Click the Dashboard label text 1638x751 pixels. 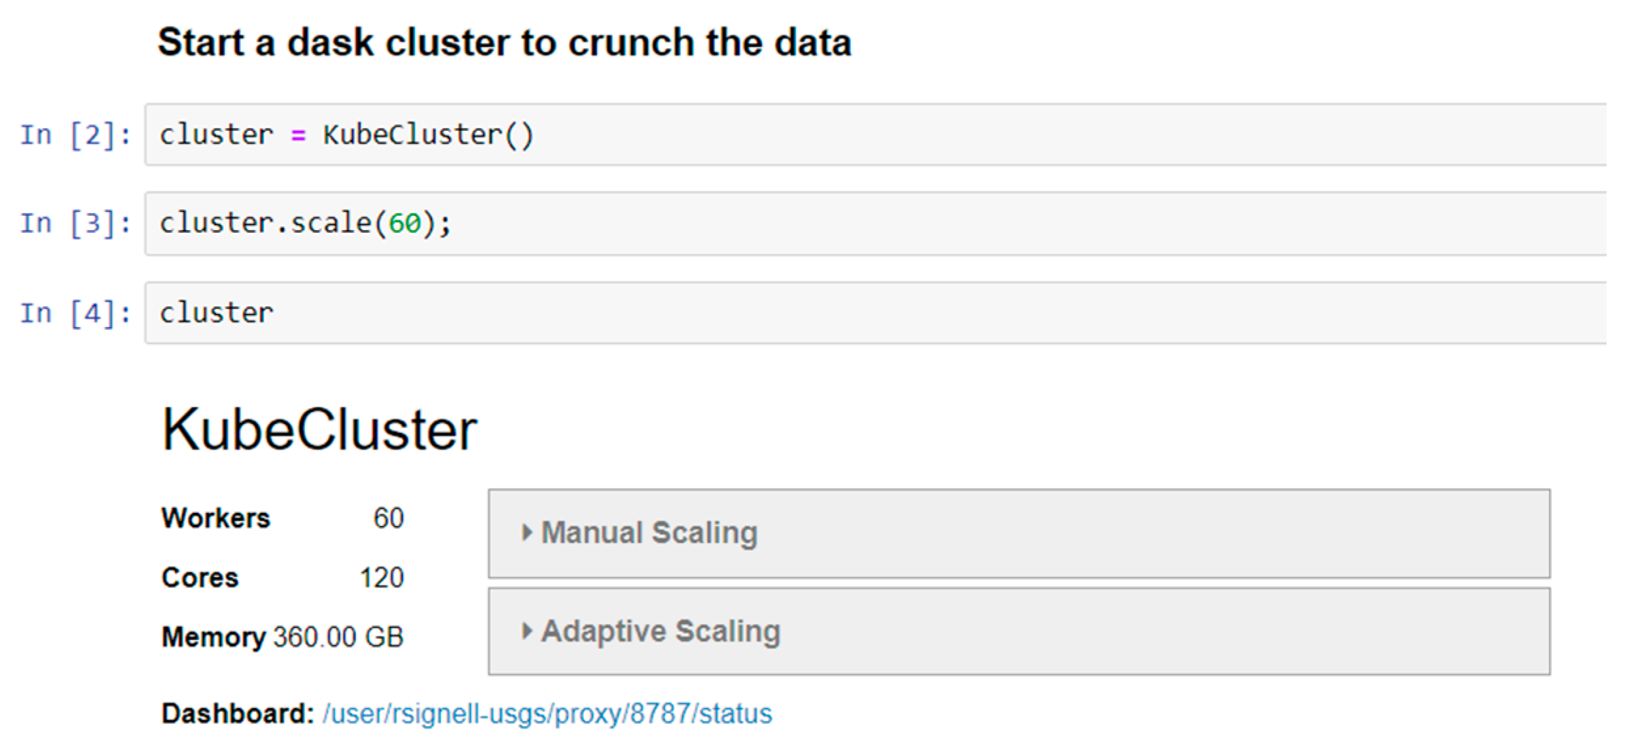238,714
